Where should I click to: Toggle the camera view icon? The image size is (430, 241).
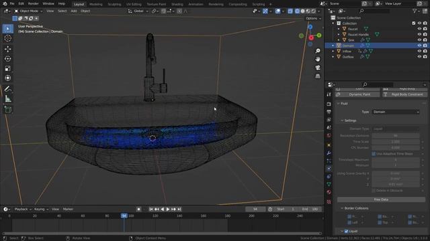click(318, 68)
